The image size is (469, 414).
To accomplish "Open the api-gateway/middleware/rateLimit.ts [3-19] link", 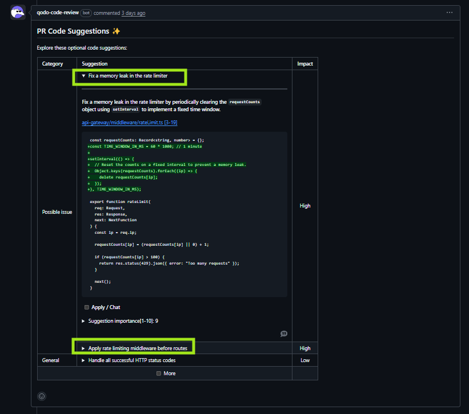I will point(130,123).
